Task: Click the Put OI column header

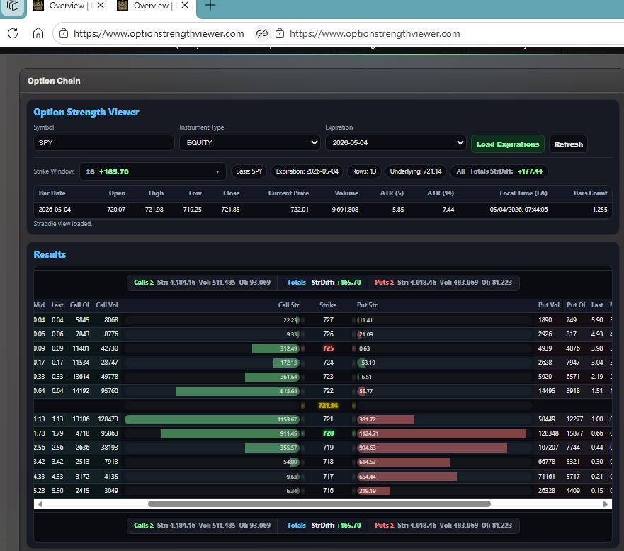Action: [x=576, y=305]
